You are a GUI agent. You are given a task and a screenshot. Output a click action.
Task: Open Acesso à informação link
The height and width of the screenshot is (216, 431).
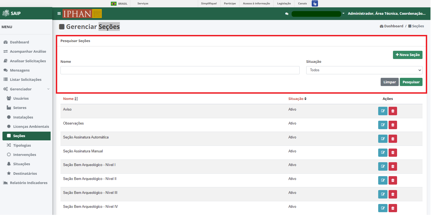[256, 4]
